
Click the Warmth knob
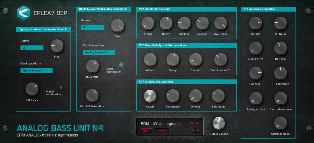coord(255,23)
